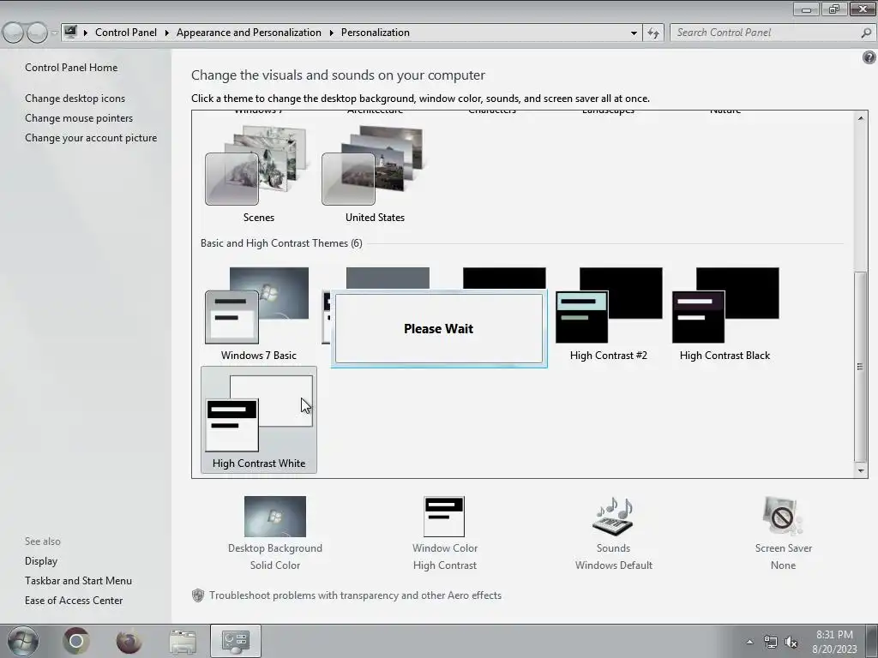Go forward with the Forward arrow button

click(37, 33)
